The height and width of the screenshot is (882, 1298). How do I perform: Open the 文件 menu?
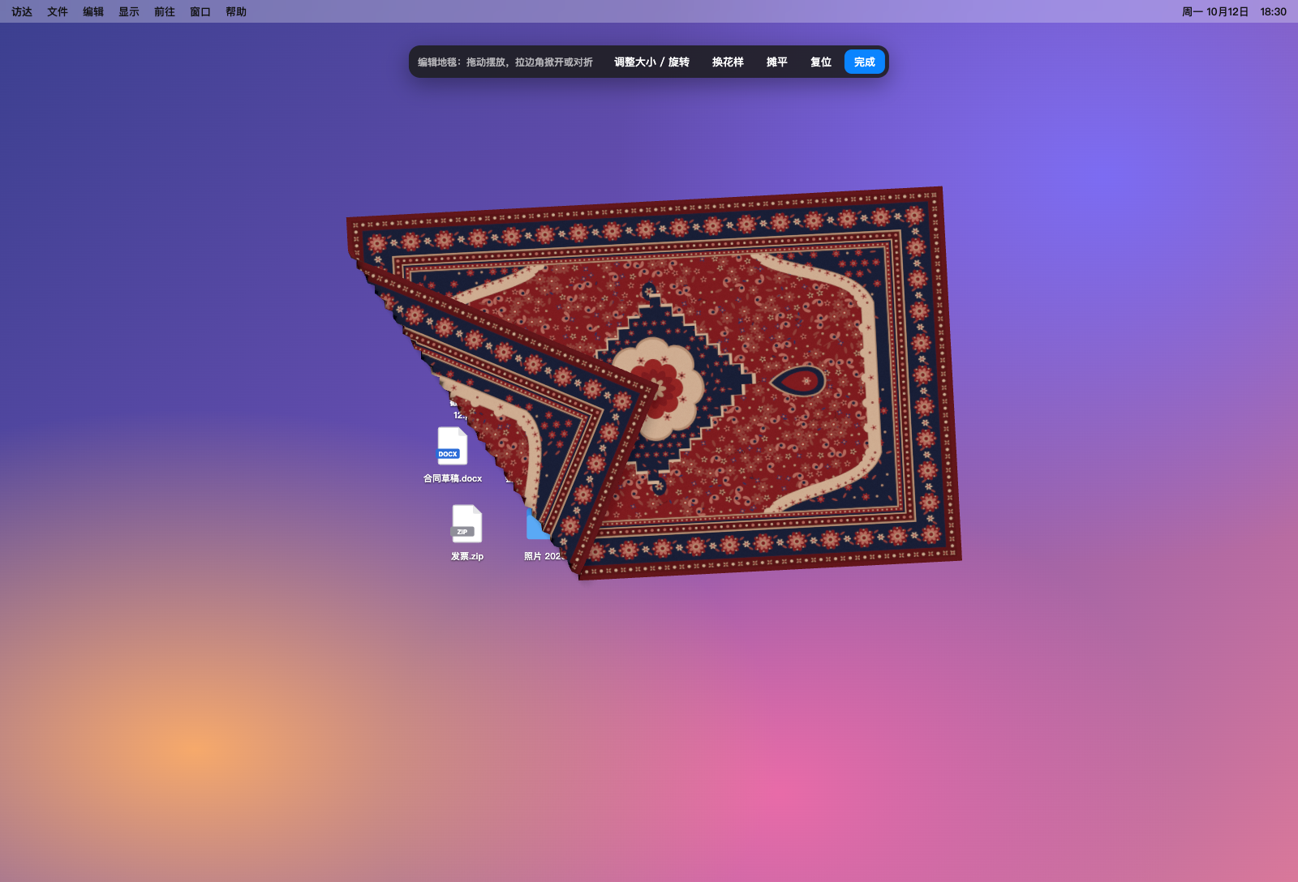coord(58,11)
